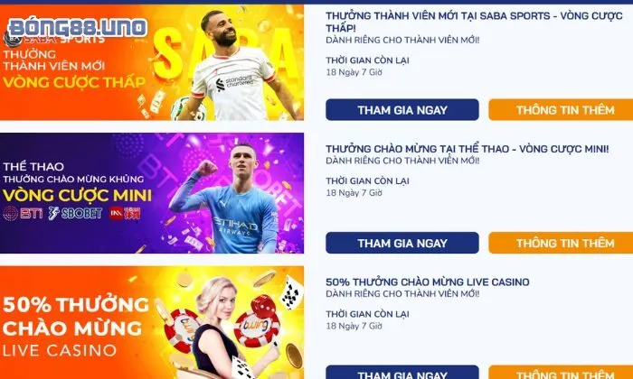Viewport: 633px width, 379px height.
Task: Open the Thể Thao Vòng Cược Mini title
Action: 468,149
